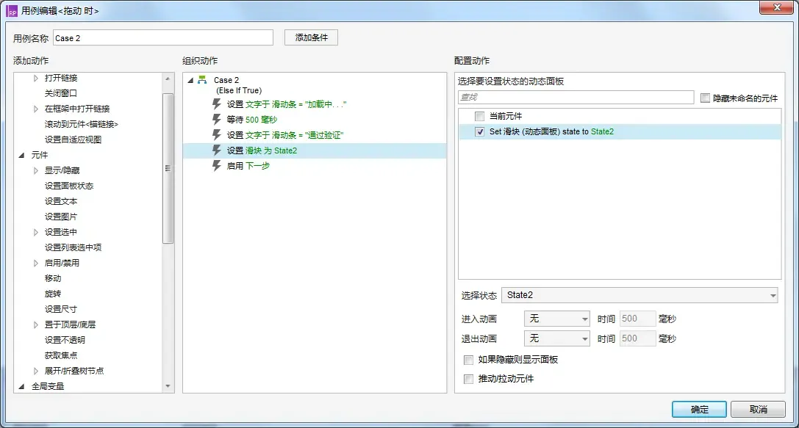This screenshot has height=428, width=799.
Task: Click the 查找 search field
Action: click(576, 97)
